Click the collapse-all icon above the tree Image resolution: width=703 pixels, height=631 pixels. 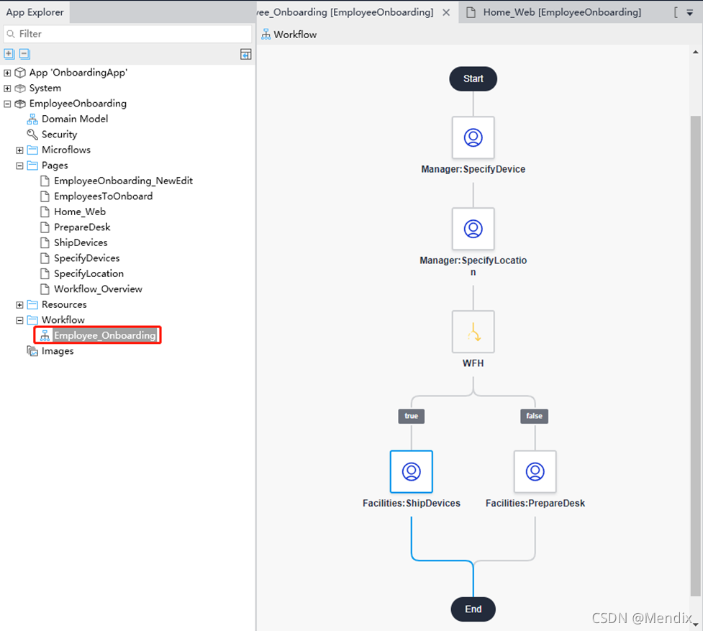(24, 53)
